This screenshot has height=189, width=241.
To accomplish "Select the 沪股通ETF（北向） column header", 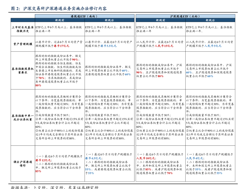I will (185, 16).
